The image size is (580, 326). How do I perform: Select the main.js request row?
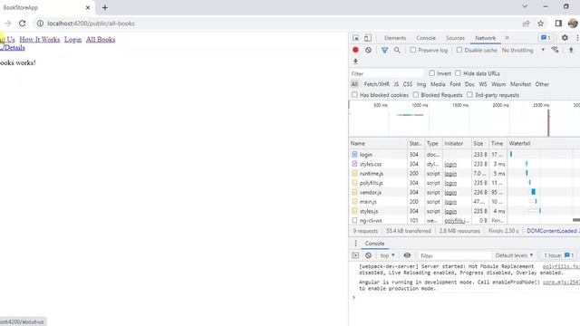464,202
